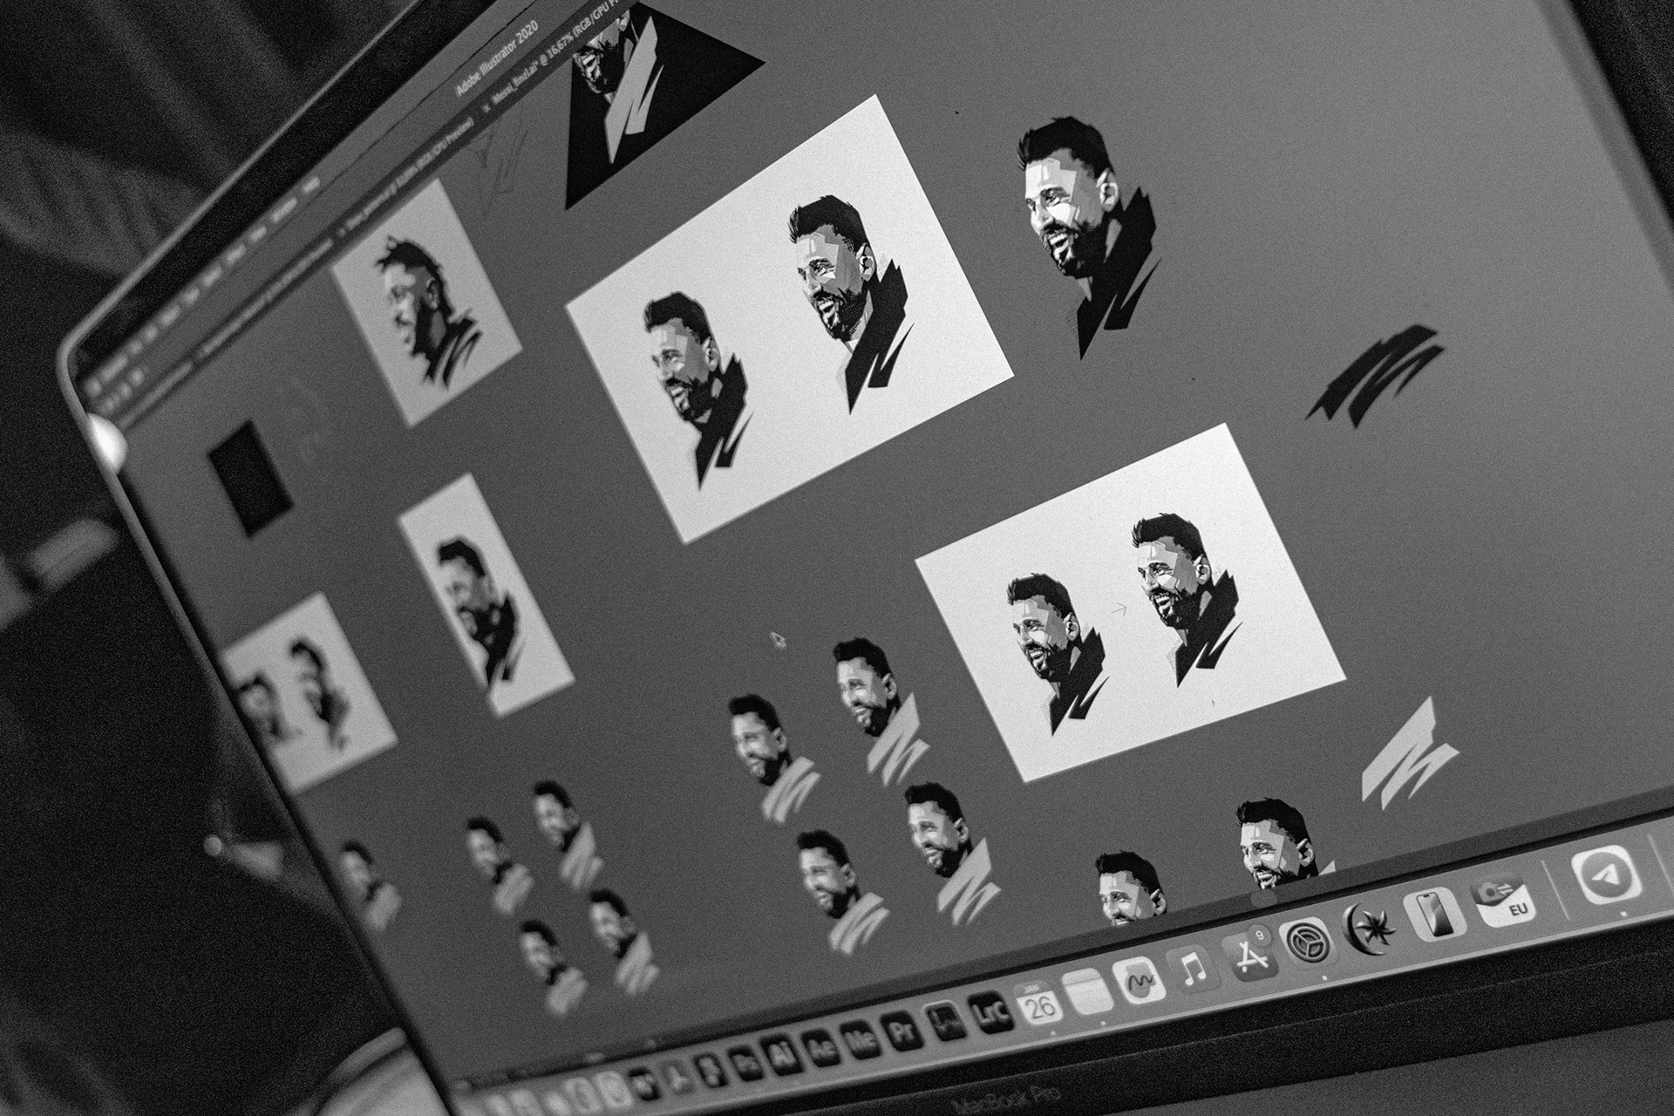1674x1116 pixels.
Task: Launch Photoshop (Ps) from the Dock
Action: [746, 1064]
